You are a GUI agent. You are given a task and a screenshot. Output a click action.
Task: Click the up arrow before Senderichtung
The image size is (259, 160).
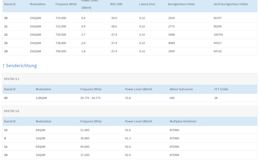[x=4, y=66]
